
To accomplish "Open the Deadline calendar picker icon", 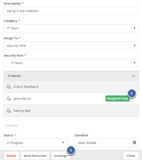I will coord(134,143).
